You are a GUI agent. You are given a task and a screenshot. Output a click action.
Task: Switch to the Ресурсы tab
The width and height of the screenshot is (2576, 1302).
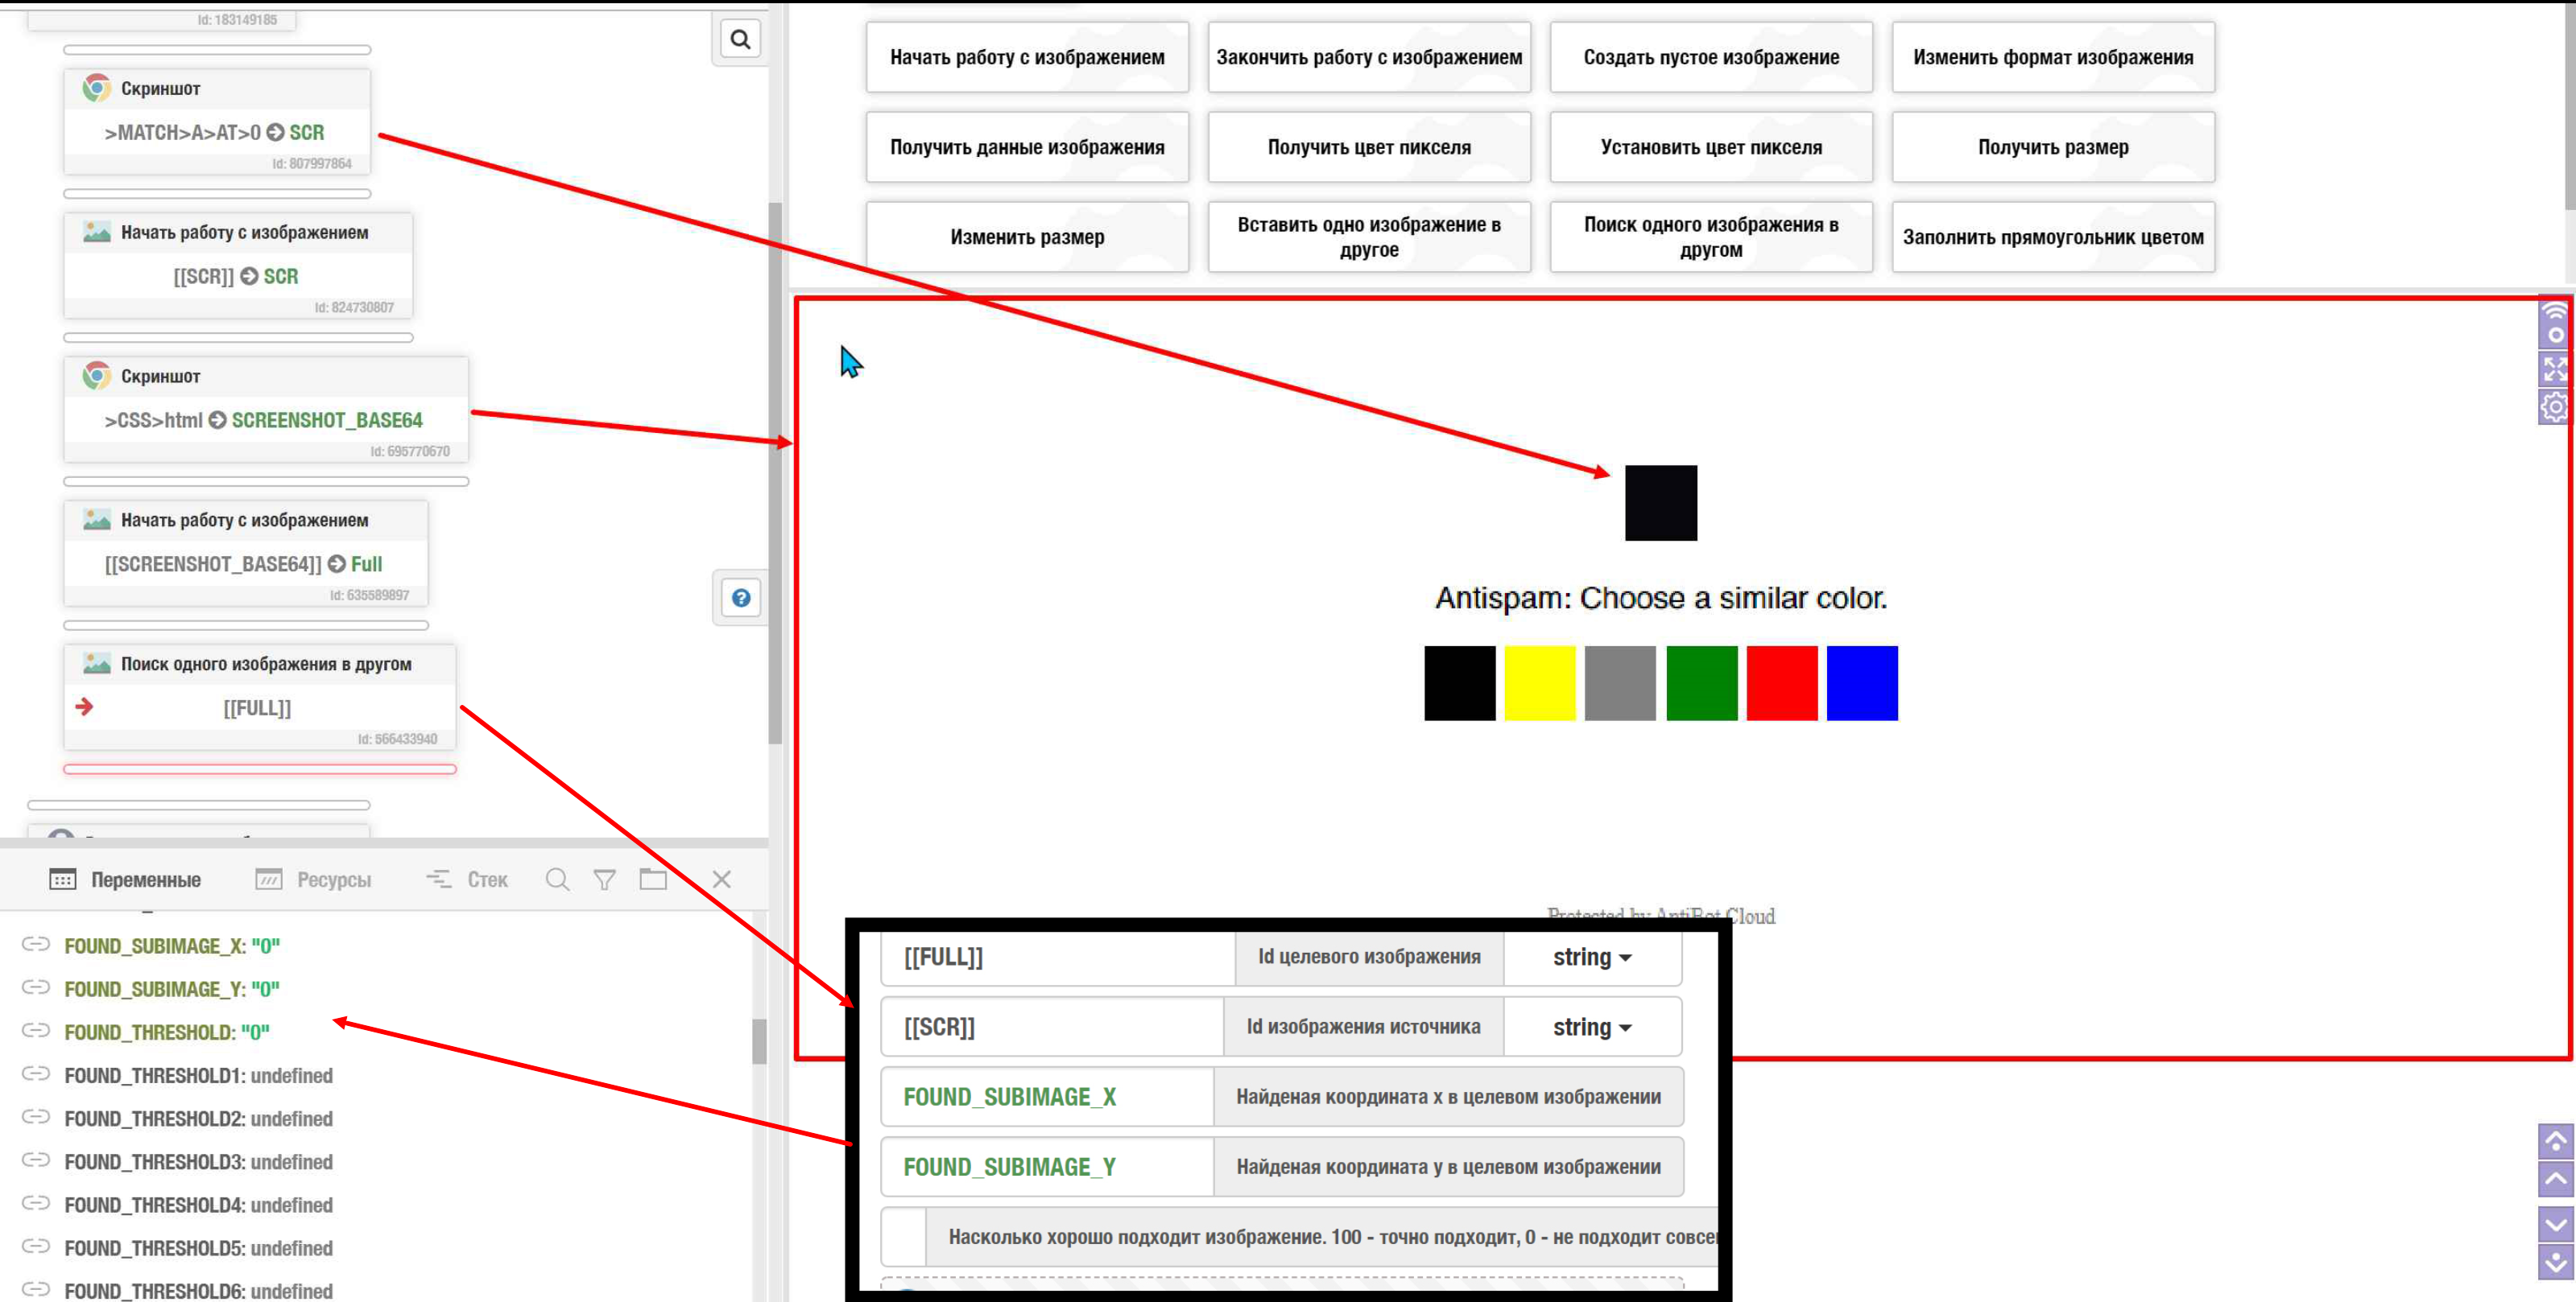click(313, 880)
